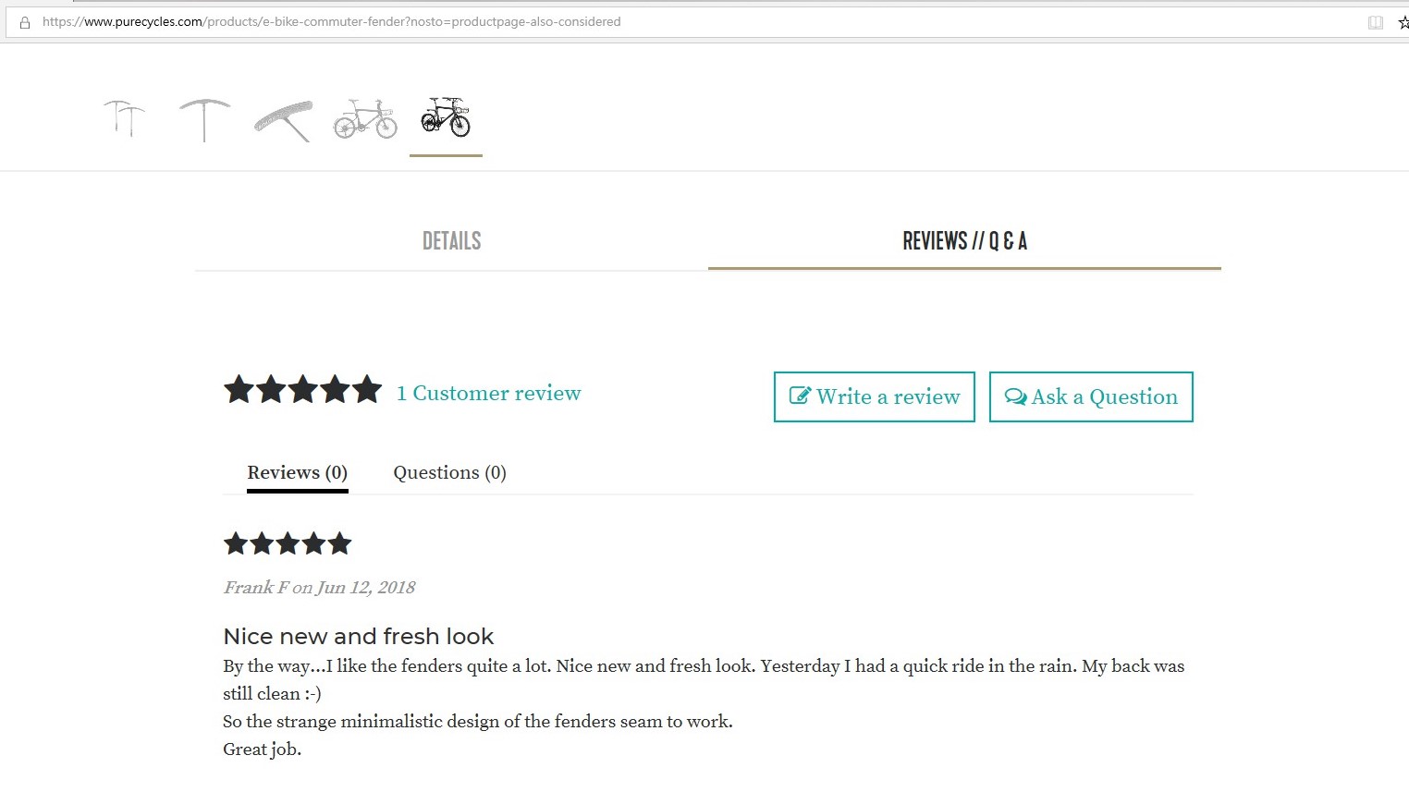Image resolution: width=1409 pixels, height=792 pixels.
Task: Open the '1 Customer review' link
Action: (488, 393)
